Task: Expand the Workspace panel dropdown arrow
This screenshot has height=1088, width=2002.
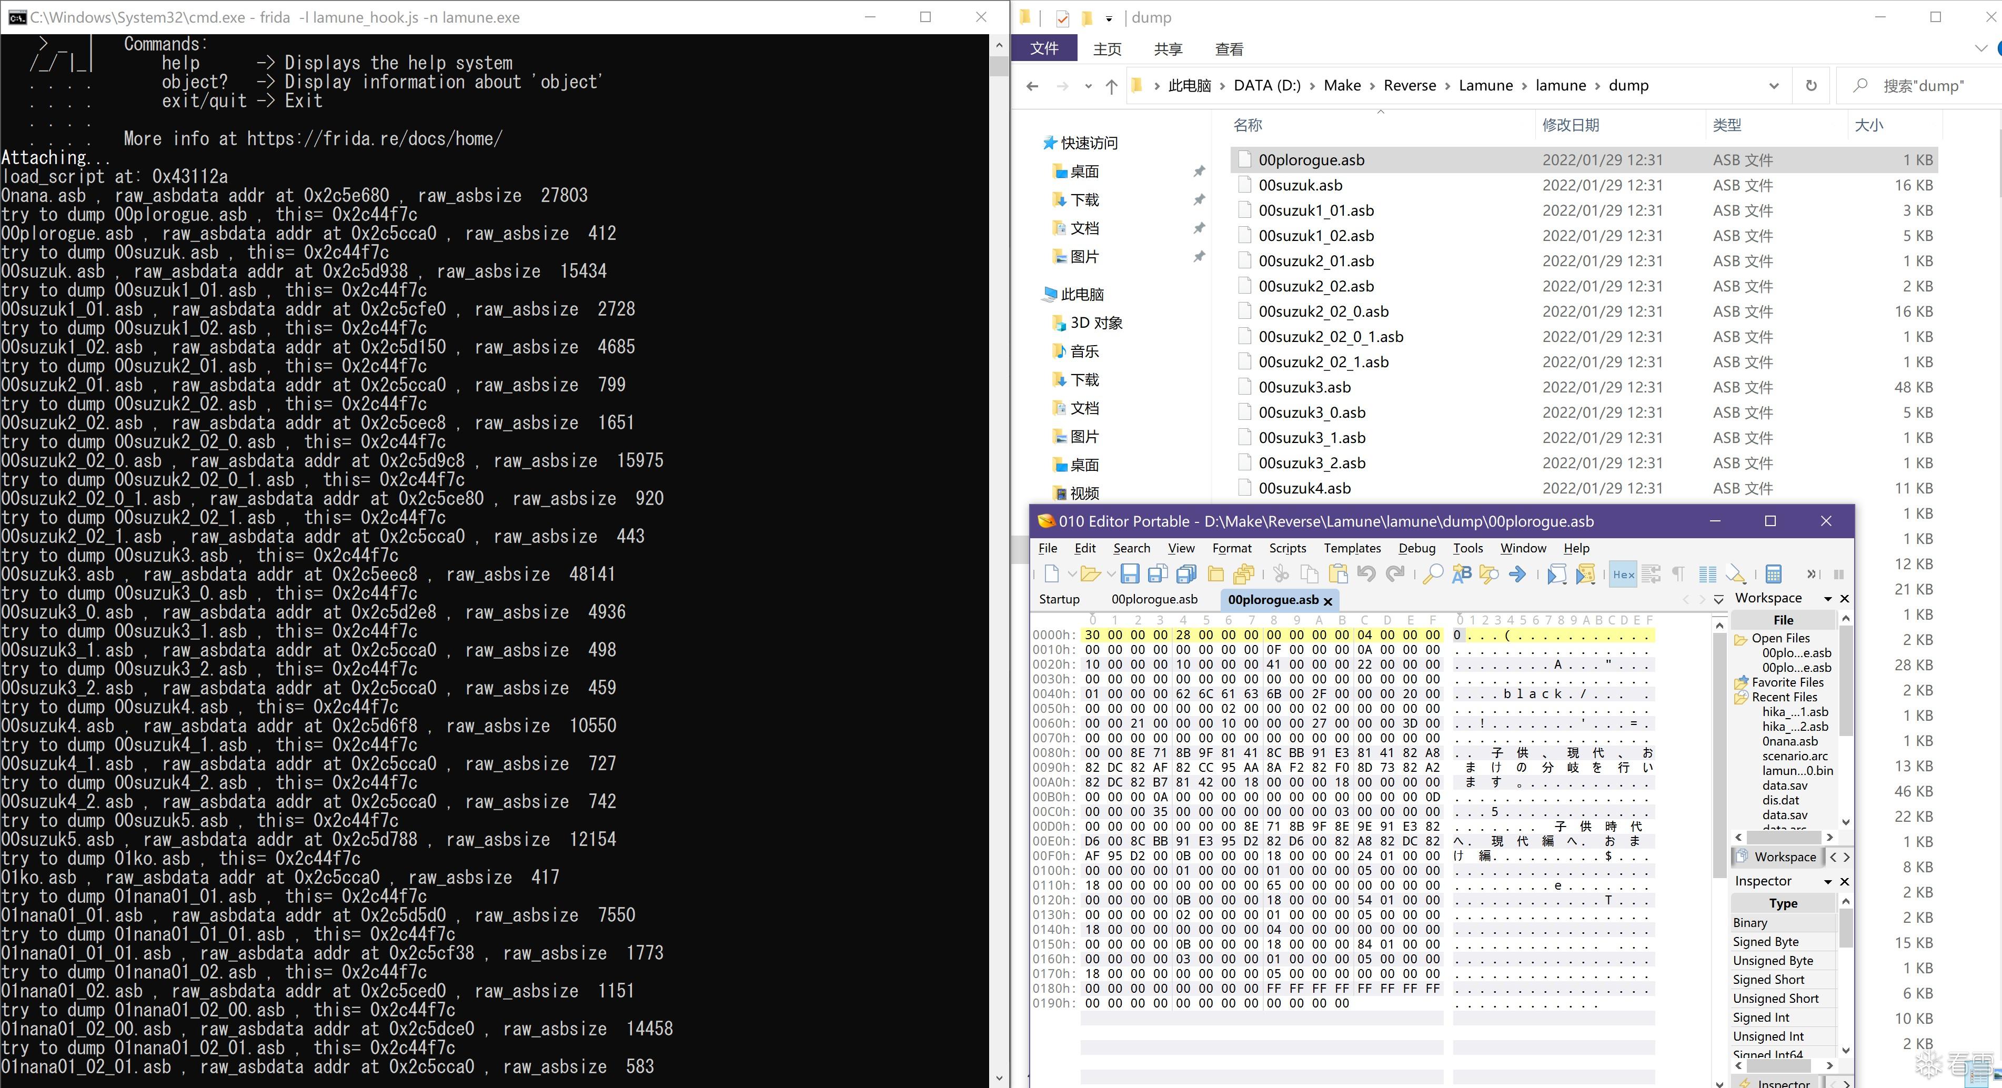Action: (1828, 598)
